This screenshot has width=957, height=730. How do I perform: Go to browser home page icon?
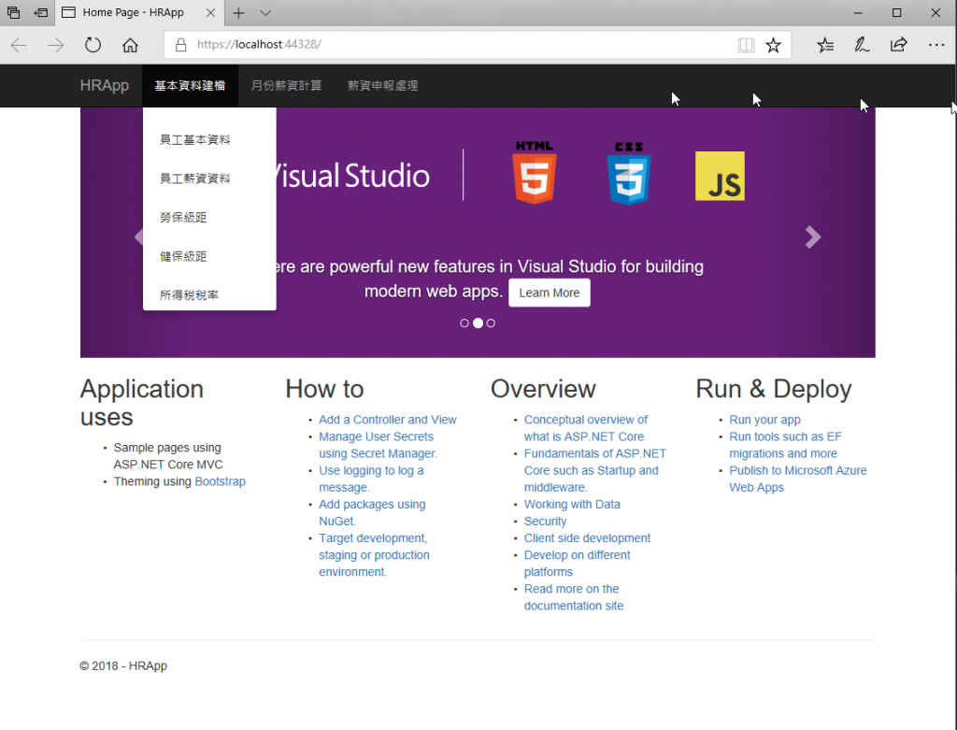(x=130, y=45)
